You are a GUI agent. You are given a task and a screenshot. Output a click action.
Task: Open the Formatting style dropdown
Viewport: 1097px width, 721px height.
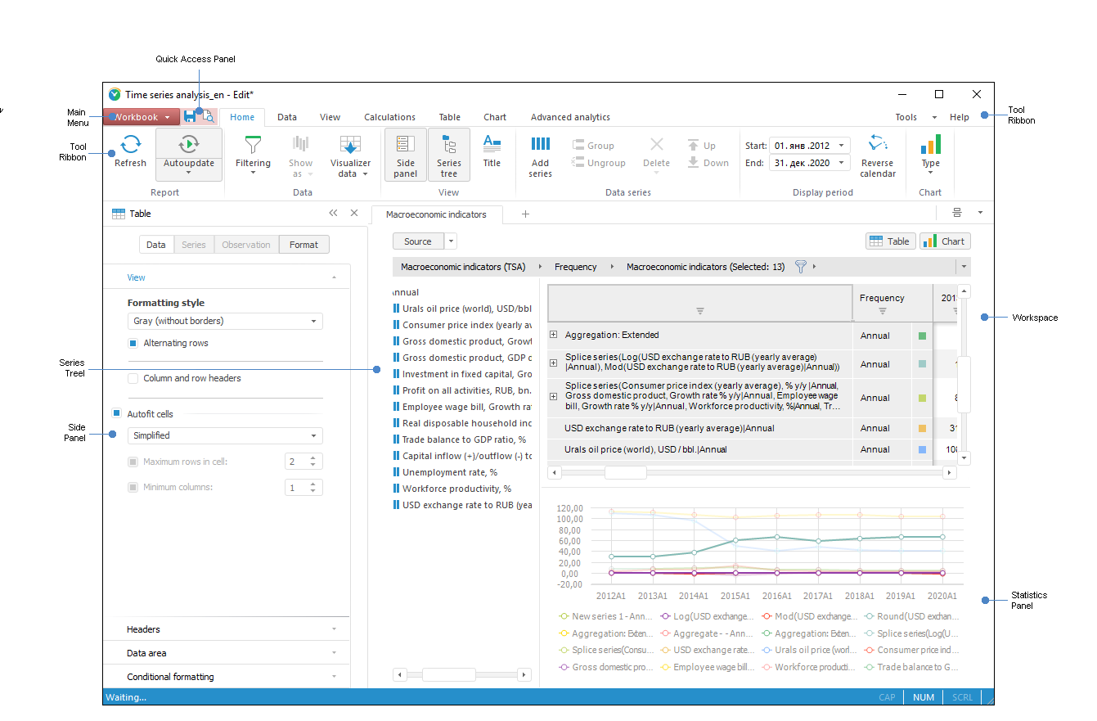[x=225, y=322]
